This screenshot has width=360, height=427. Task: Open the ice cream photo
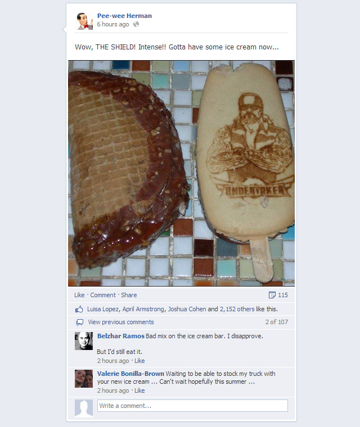click(181, 173)
